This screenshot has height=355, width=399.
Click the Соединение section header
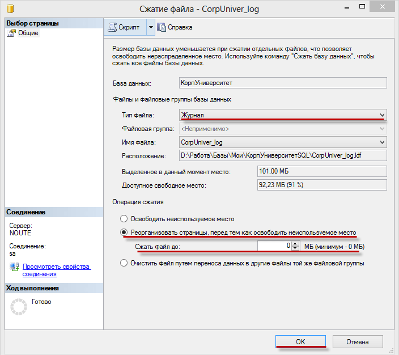pyautogui.click(x=54, y=212)
